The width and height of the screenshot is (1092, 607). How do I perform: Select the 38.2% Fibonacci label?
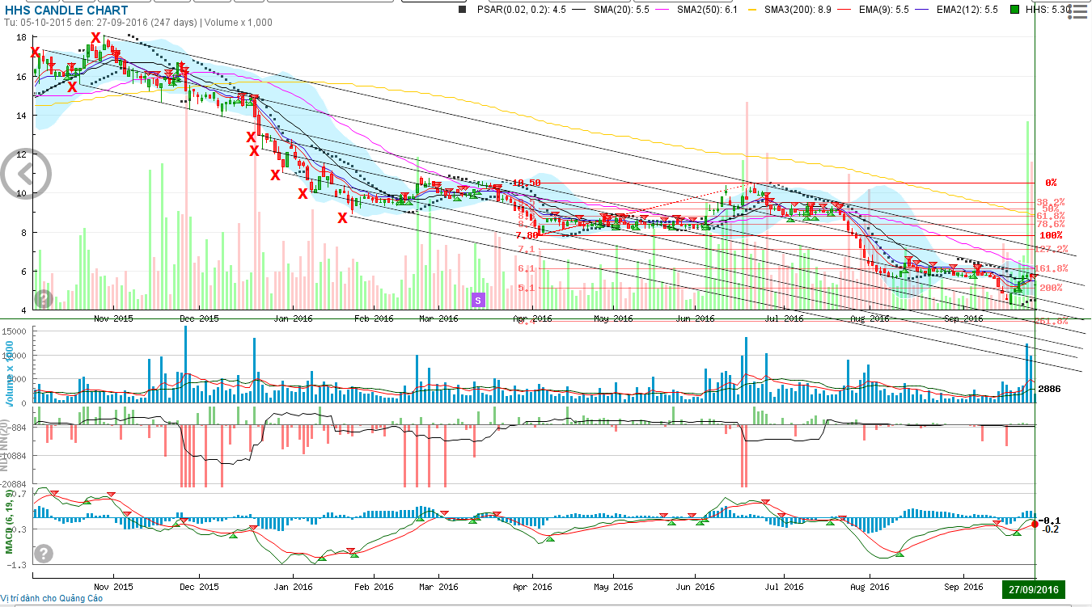[1052, 202]
